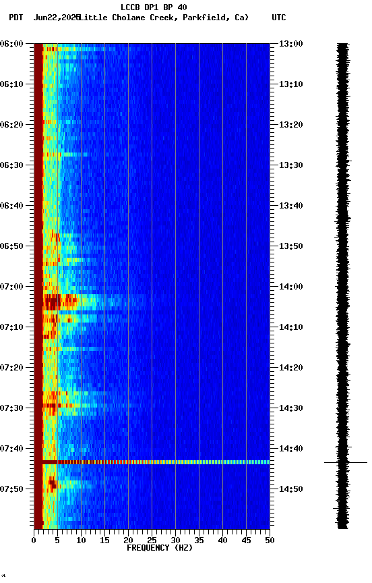Click the '10' frequency axis tick label

point(81,540)
